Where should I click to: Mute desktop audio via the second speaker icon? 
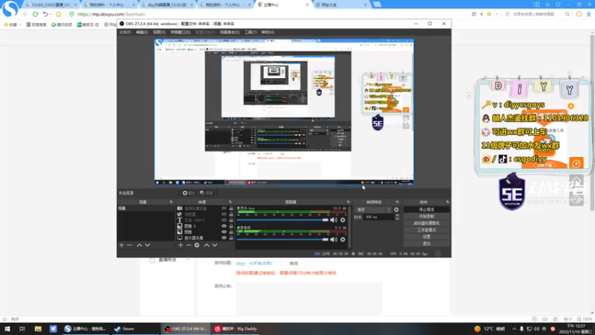tap(333, 240)
